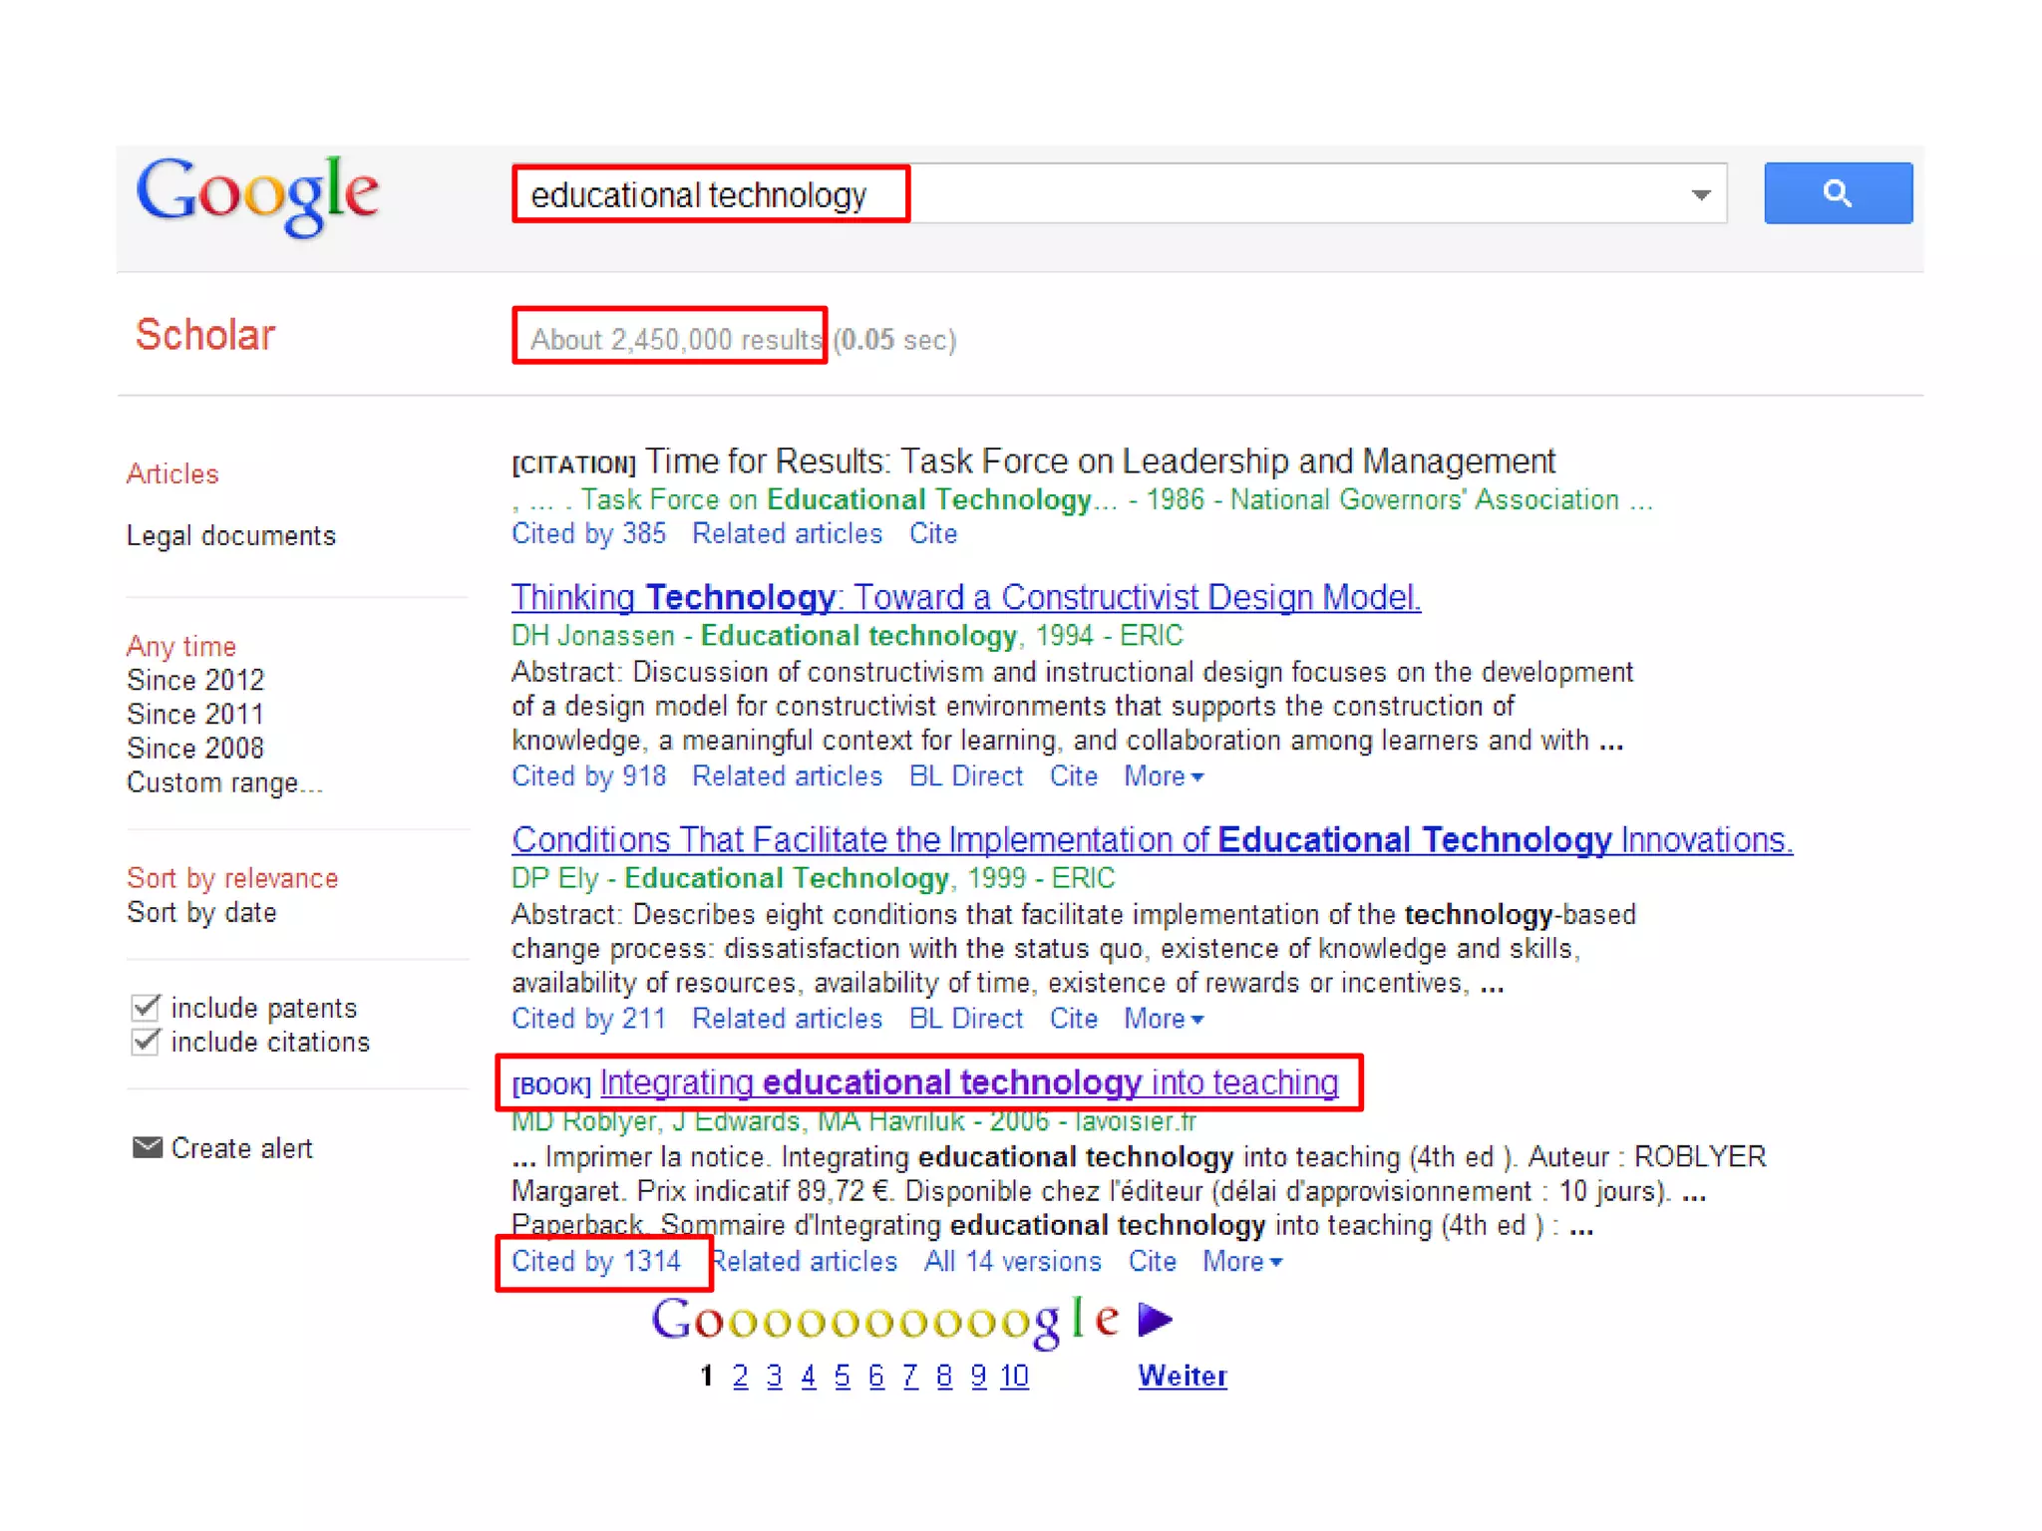Toggle the include patents checkbox
Screen dimensions: 2042x1531
(146, 1007)
